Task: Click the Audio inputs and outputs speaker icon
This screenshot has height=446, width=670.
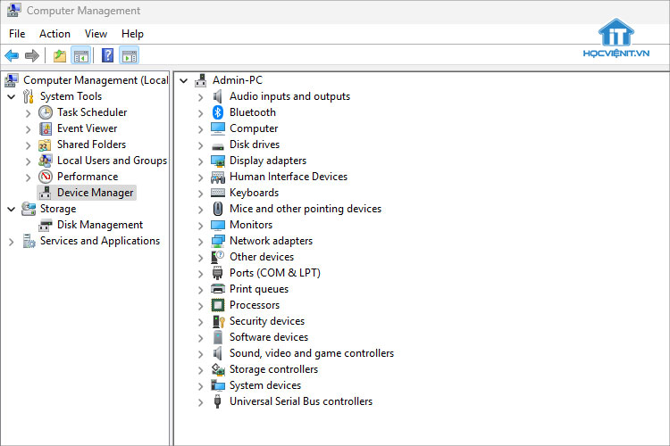Action: [217, 96]
